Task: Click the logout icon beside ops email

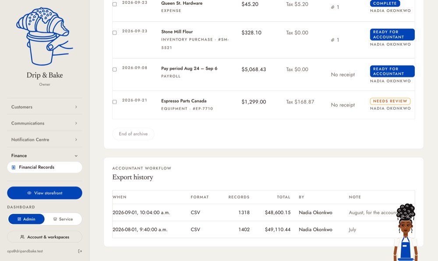Action: pyautogui.click(x=80, y=251)
